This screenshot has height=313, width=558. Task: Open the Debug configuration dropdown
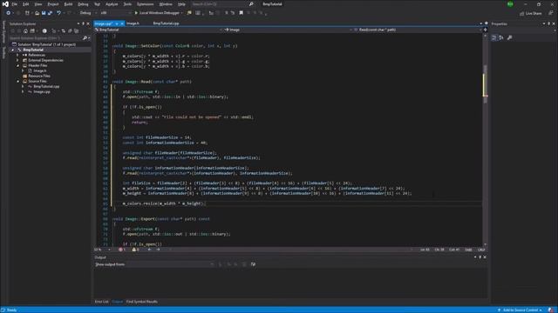tap(88, 13)
